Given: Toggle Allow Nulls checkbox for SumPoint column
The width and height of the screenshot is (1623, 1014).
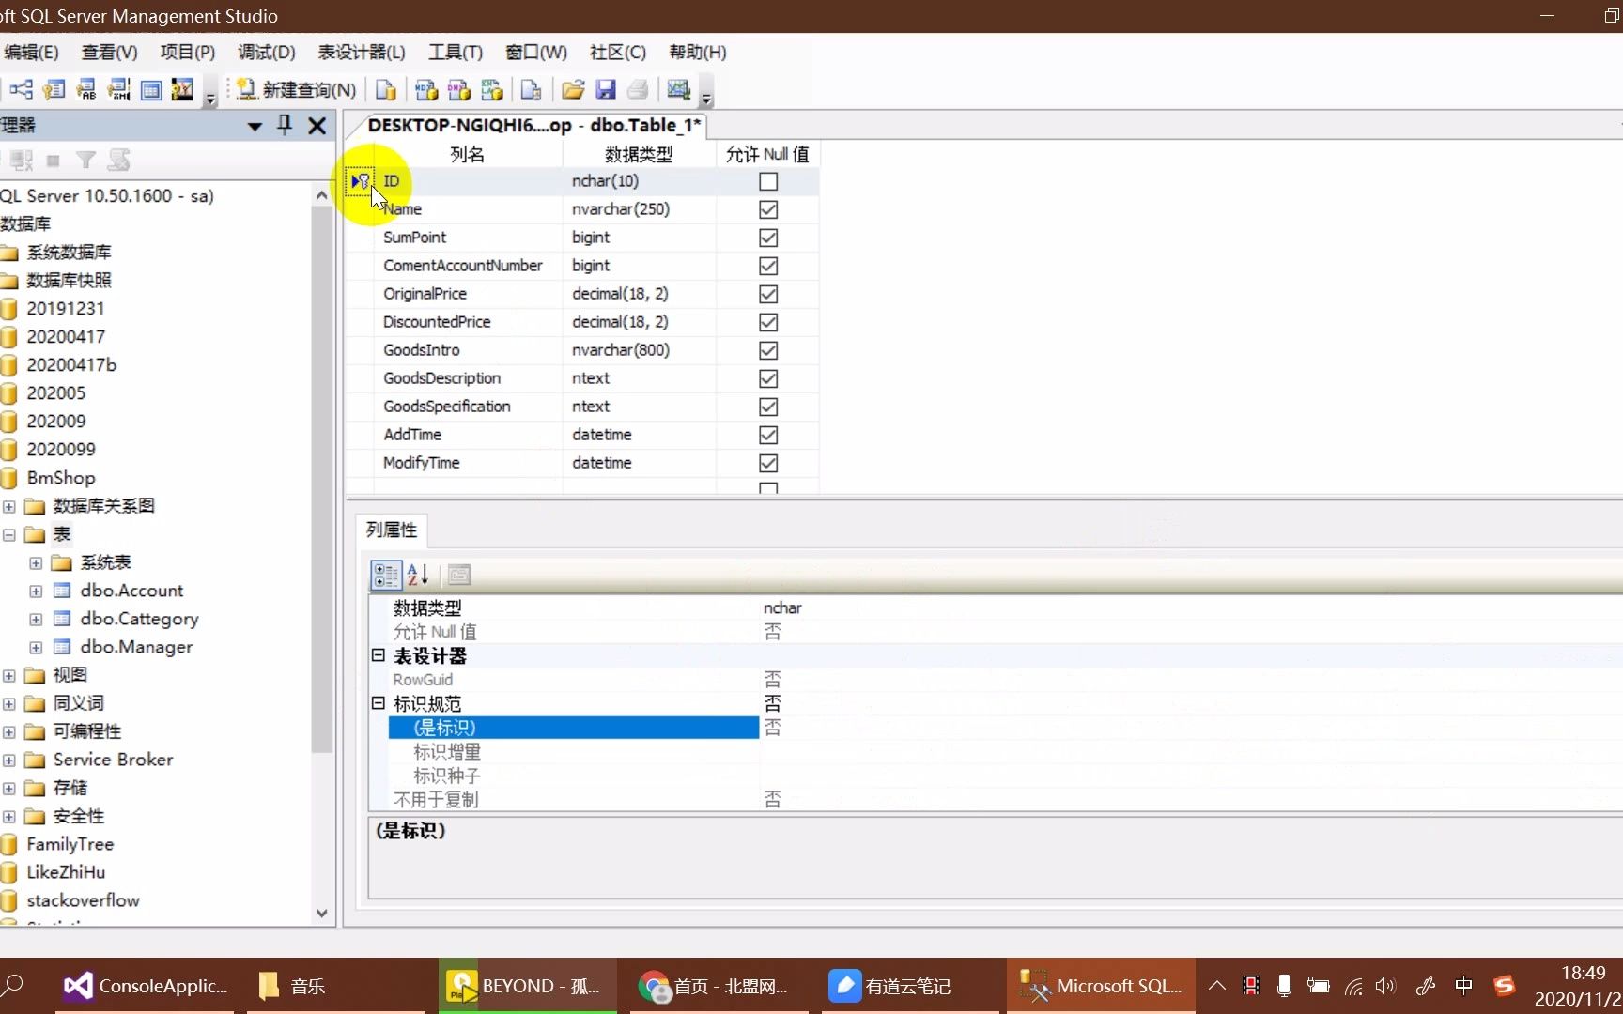Looking at the screenshot, I should (768, 238).
